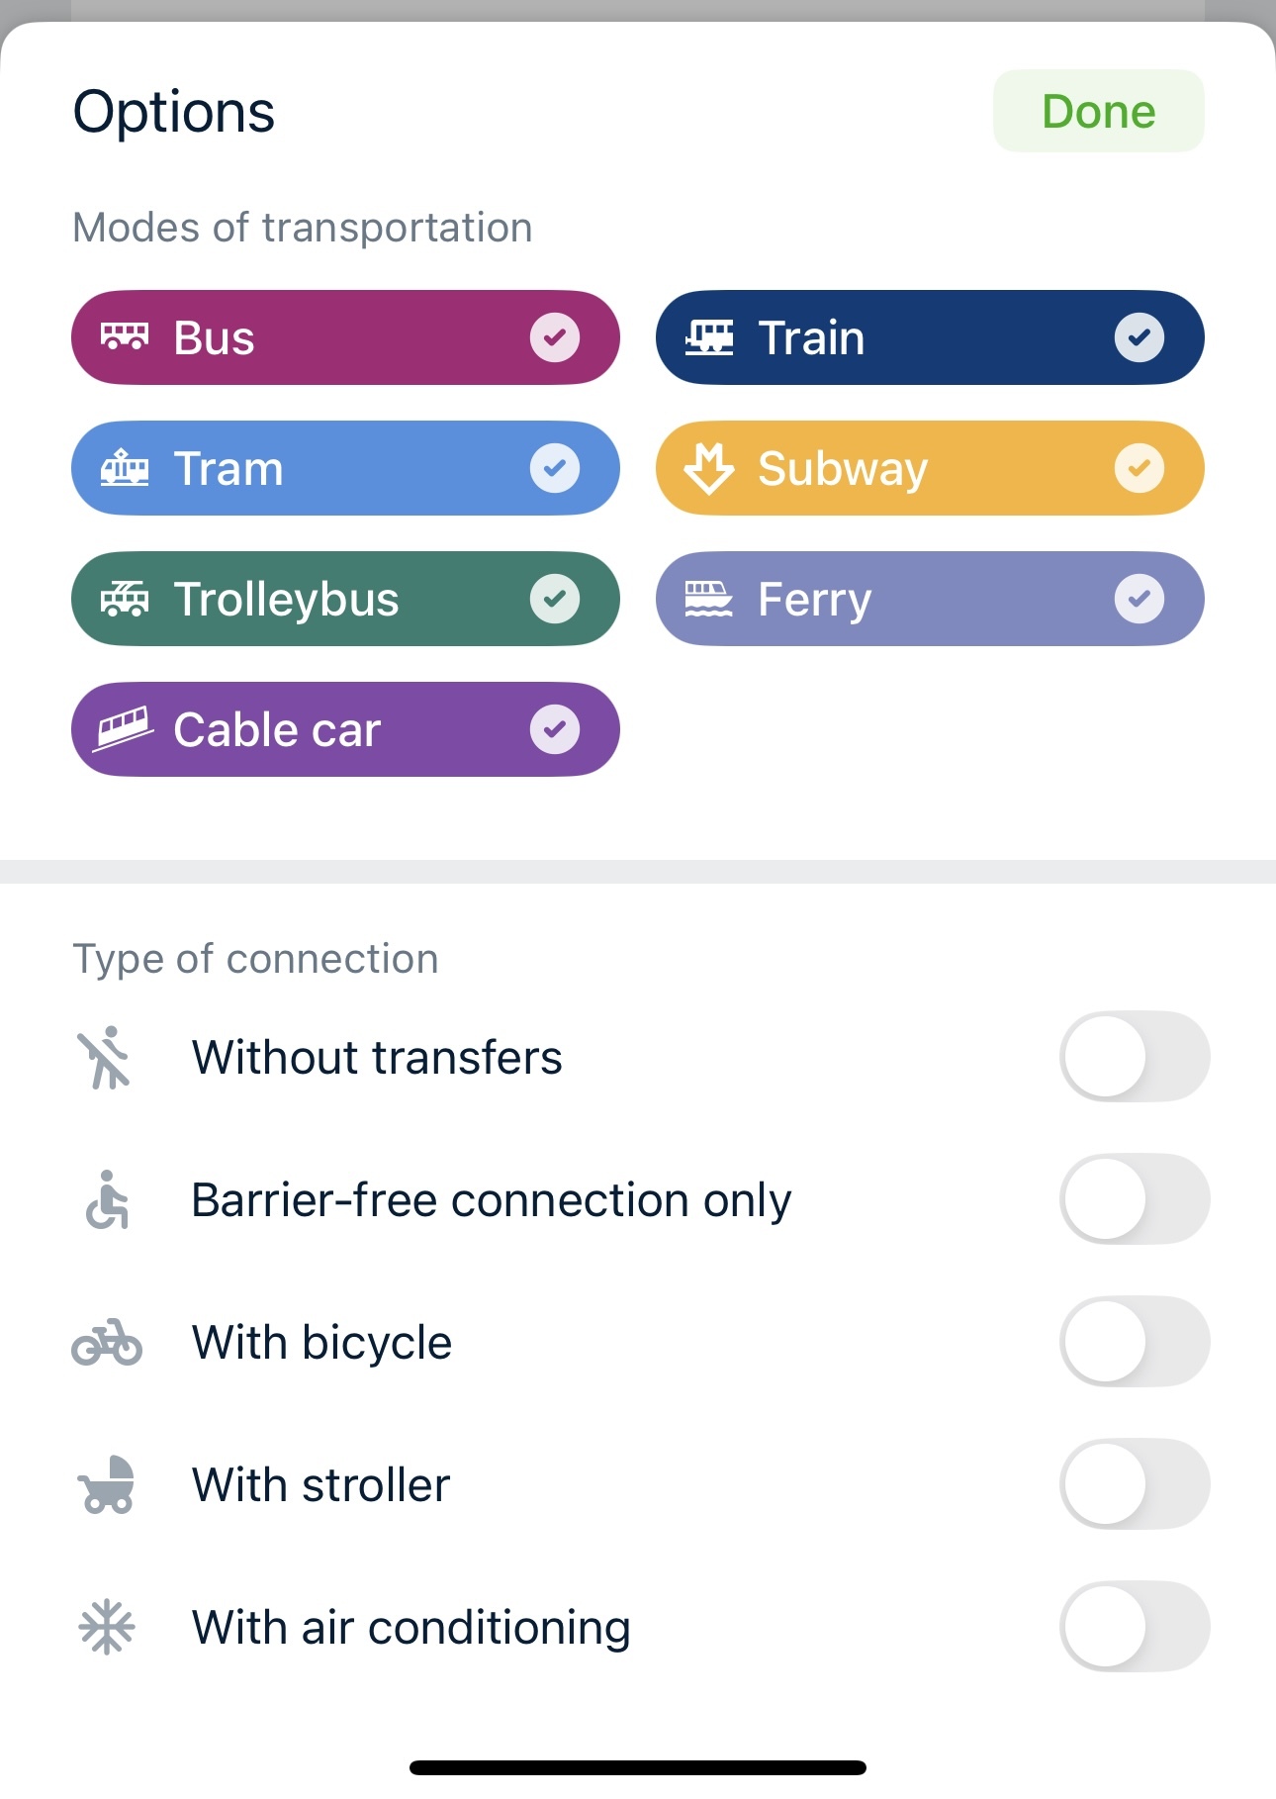
Task: Tap the train icon in Train chip
Action: (709, 337)
